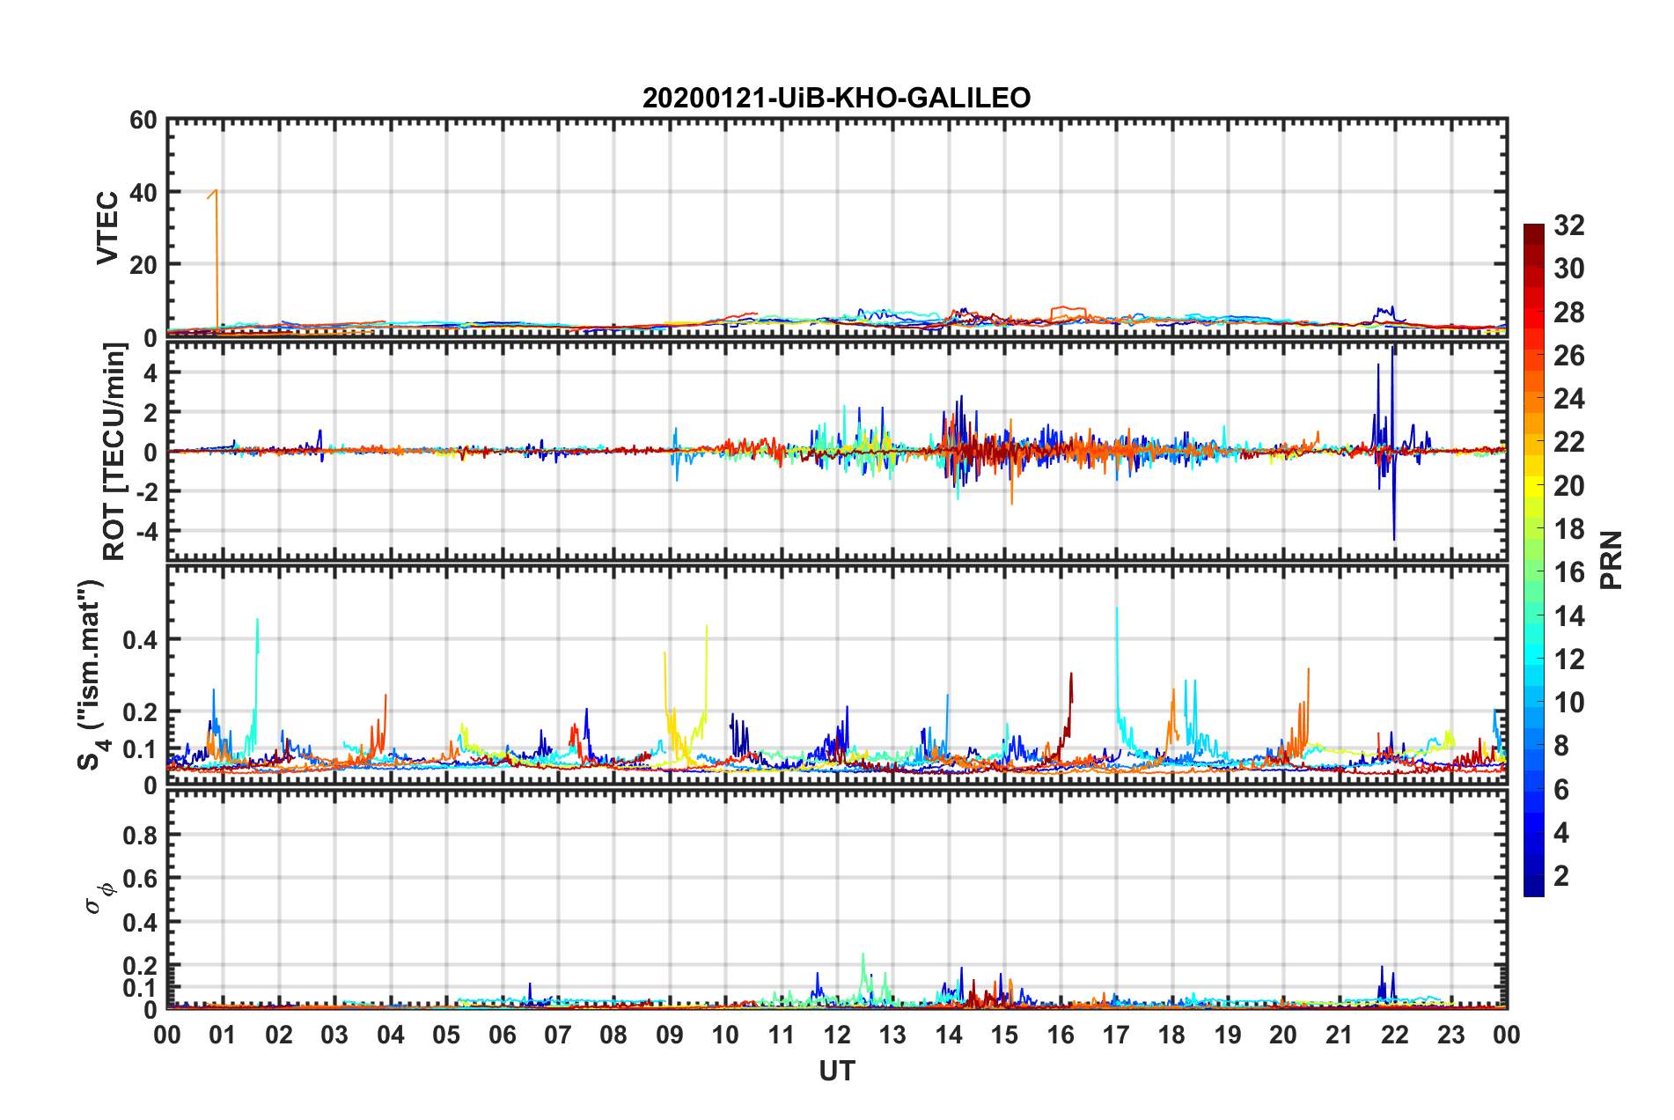Click the ROT [TECU/min] axis label
The height and width of the screenshot is (1120, 1674).
114,452
